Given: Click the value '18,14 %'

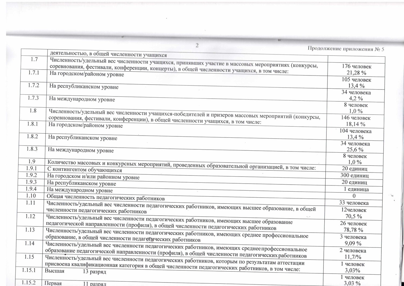Looking at the screenshot, I should point(356,124).
